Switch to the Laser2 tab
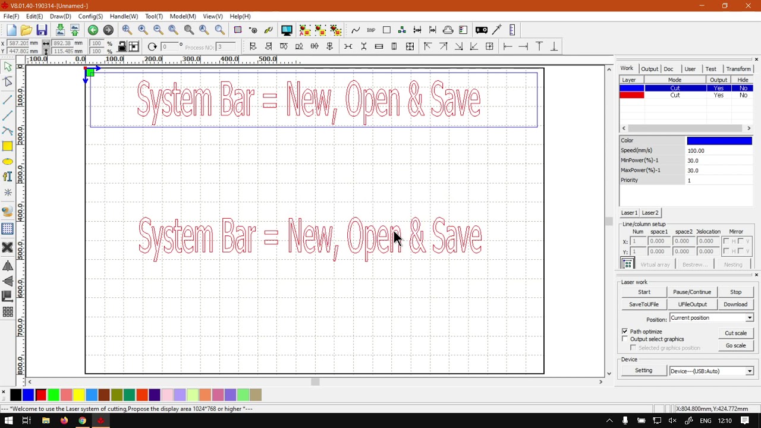 coord(650,212)
